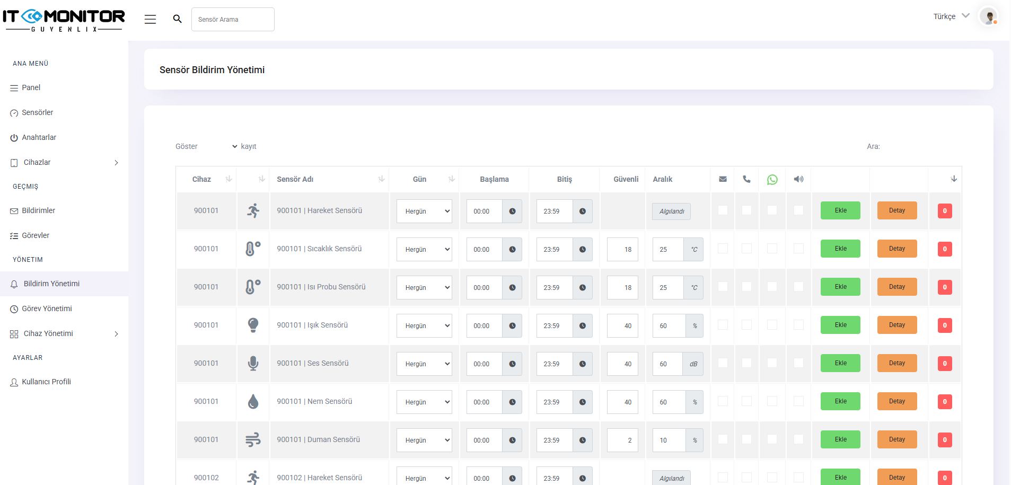Toggle WhatsApp checkbox for 900101 Sıcaklık Sensörü

[772, 249]
